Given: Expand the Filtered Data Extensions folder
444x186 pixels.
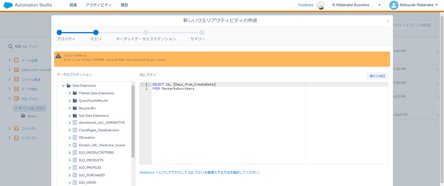Looking at the screenshot, I should tap(70, 93).
